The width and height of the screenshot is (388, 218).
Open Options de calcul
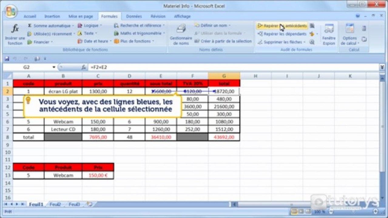350,35
